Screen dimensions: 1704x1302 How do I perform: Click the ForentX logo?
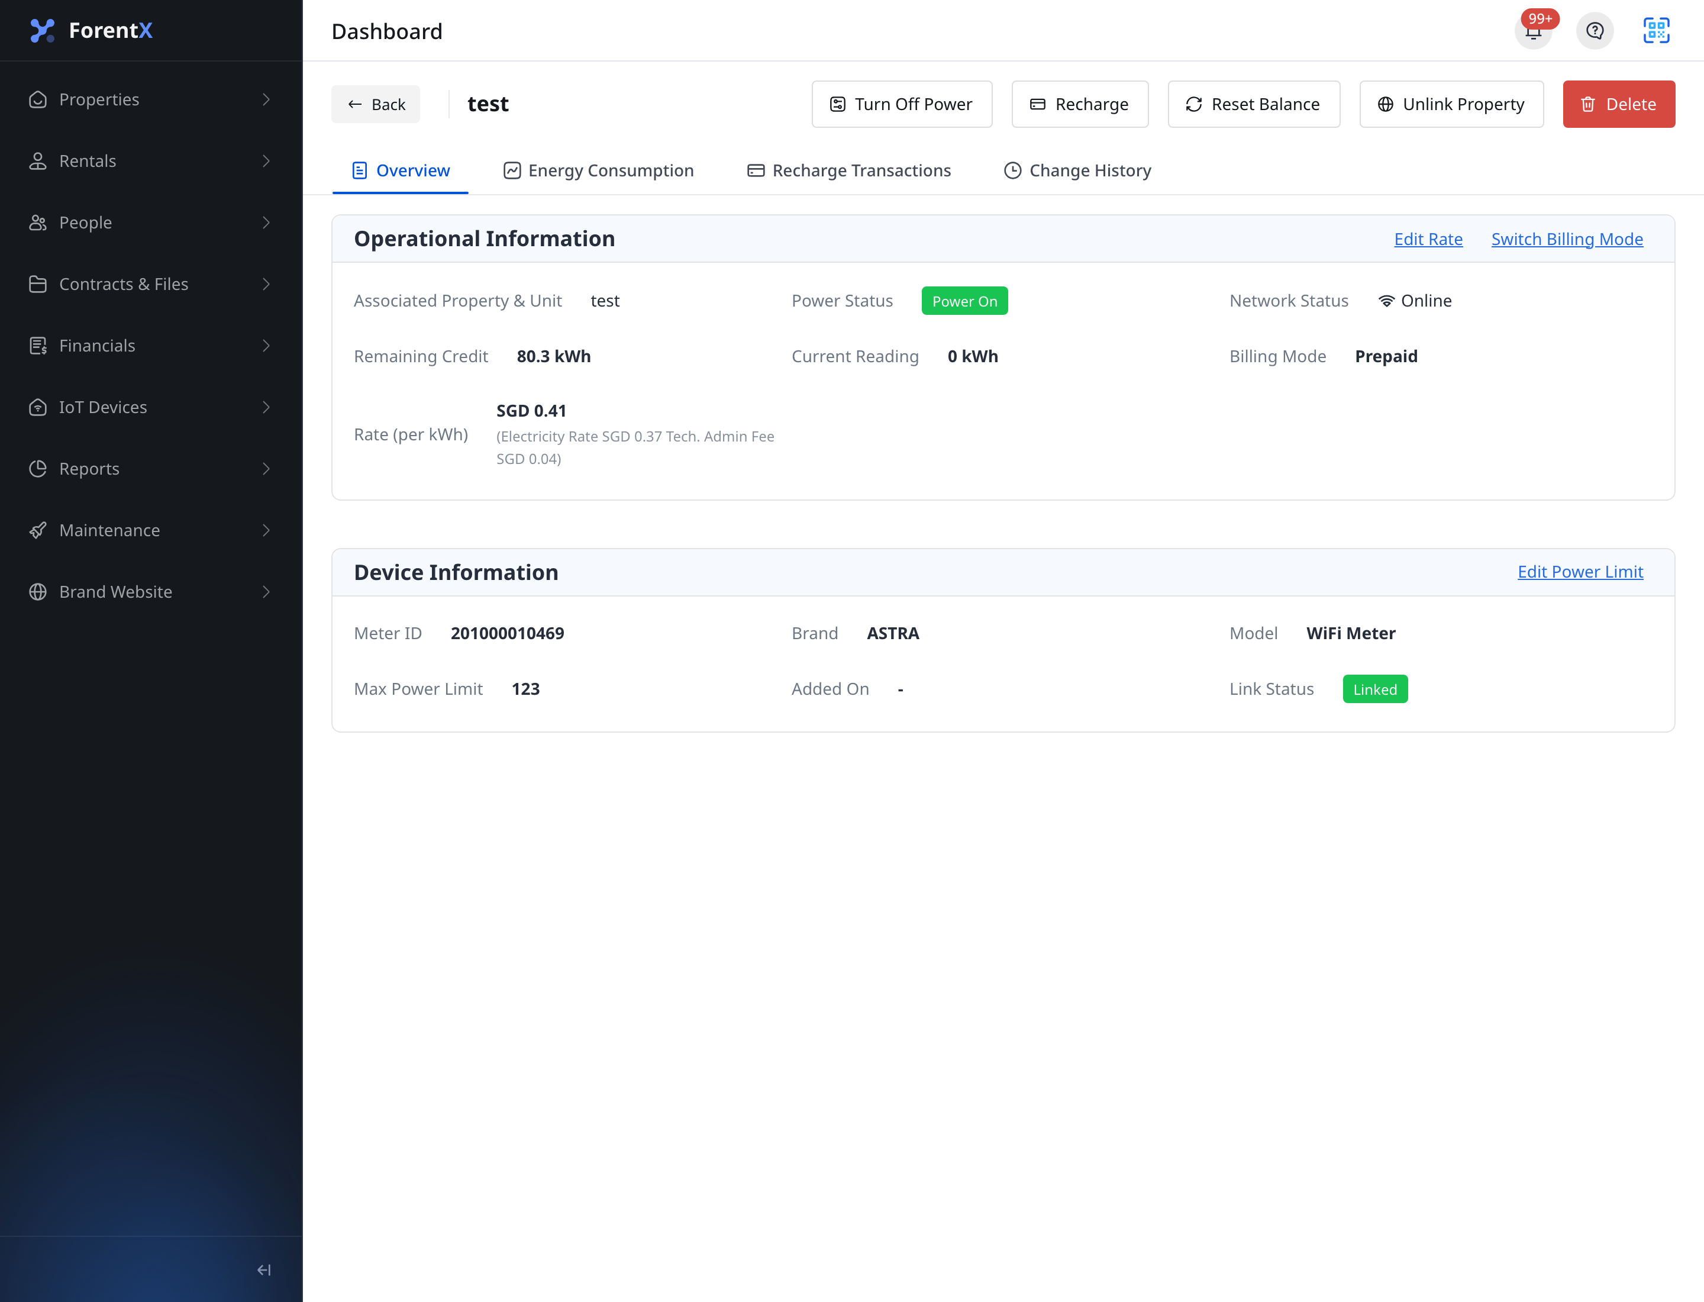point(92,30)
